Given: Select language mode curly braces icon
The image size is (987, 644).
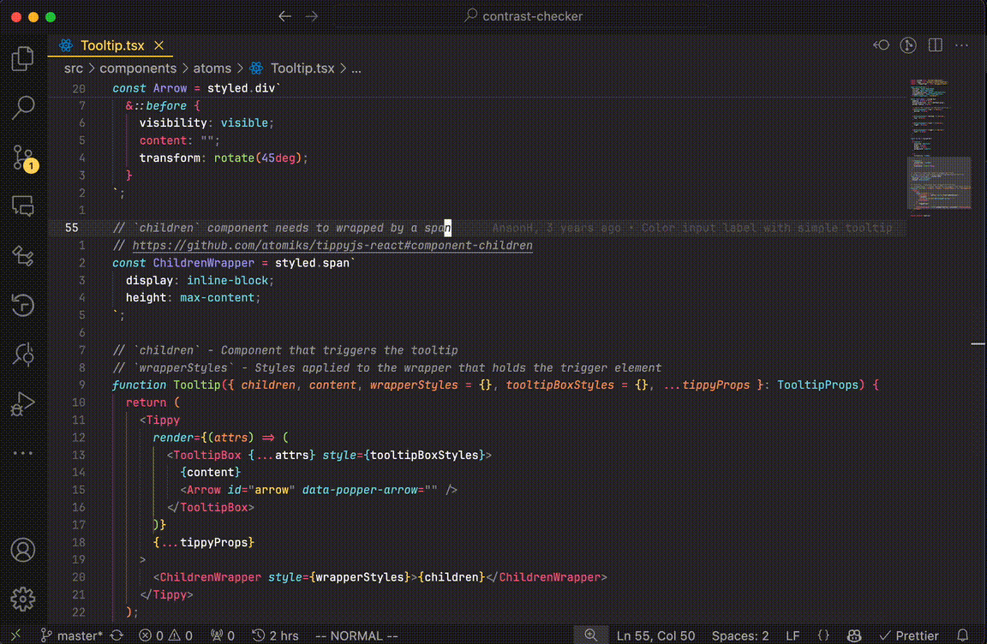Looking at the screenshot, I should 823,635.
